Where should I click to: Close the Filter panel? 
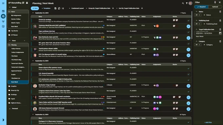[220, 2]
